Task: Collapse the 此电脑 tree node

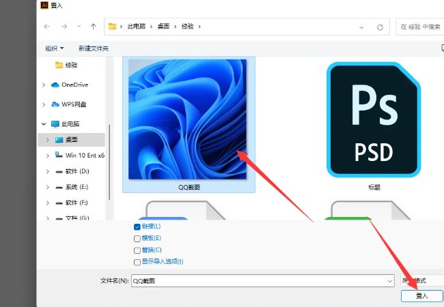Action: [x=44, y=123]
